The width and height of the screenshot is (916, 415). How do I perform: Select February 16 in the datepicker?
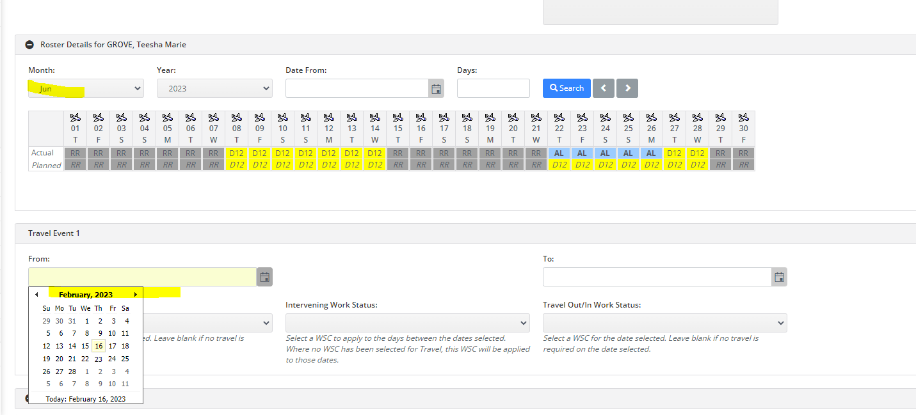[98, 346]
